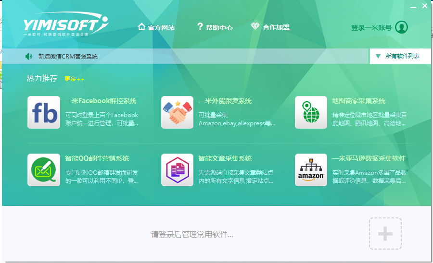This screenshot has width=433, height=263.
Task: Click the 实时采集Amazon多国产品 description
Action: pyautogui.click(x=369, y=177)
